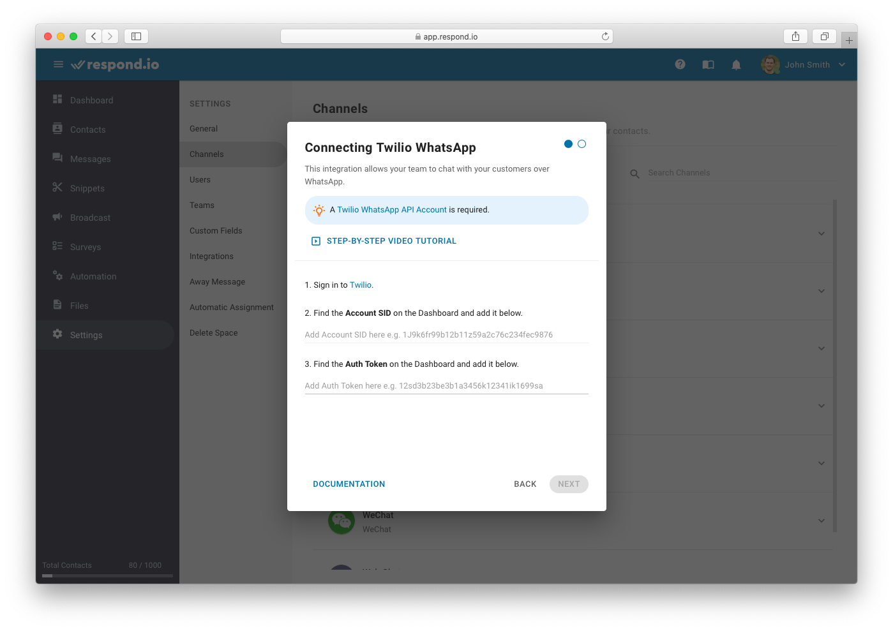Click the Twilio WhatsApp API Account link

tap(392, 210)
